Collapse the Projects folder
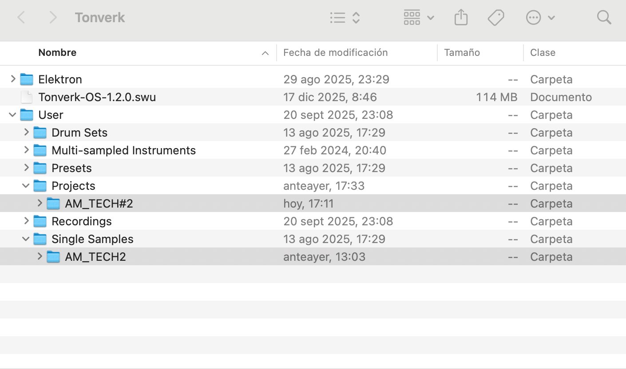The height and width of the screenshot is (369, 626). [x=26, y=186]
